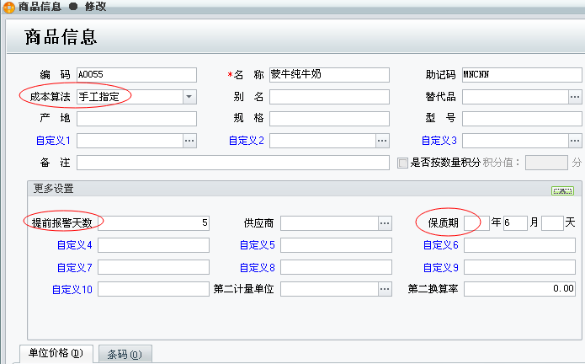Viewport: 585px width, 364px height.
Task: Click the 自定义7 label link
Action: tap(75, 268)
